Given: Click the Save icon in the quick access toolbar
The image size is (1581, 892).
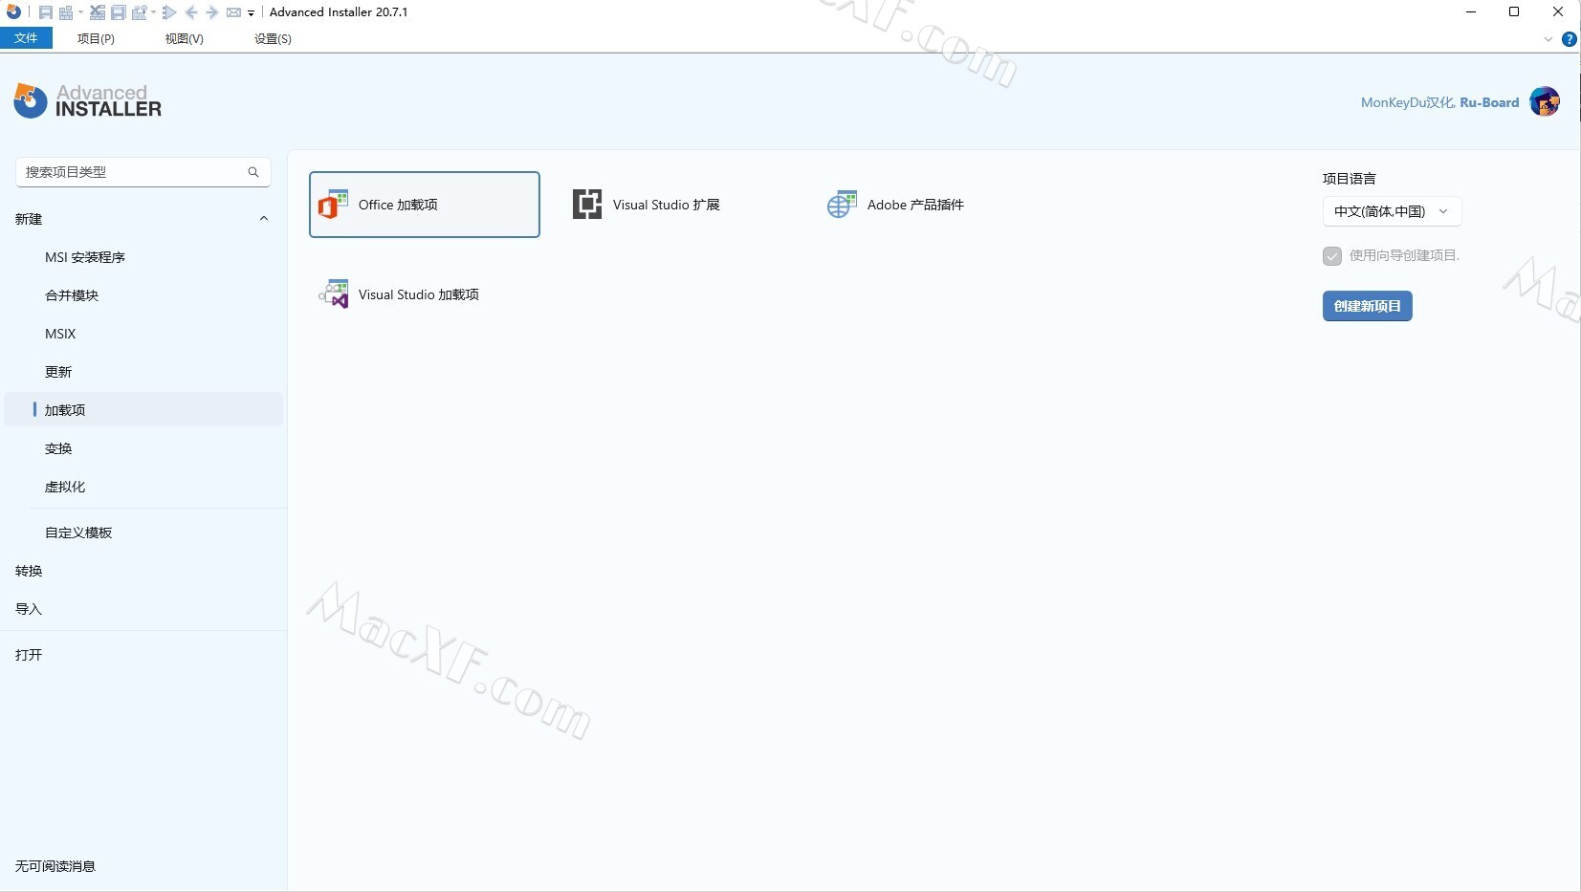Looking at the screenshot, I should (46, 12).
